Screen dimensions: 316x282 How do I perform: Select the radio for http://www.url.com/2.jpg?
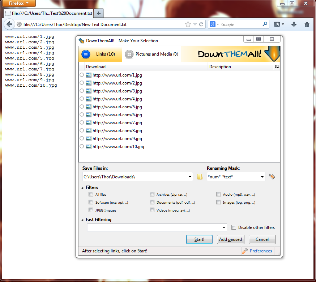82,83
